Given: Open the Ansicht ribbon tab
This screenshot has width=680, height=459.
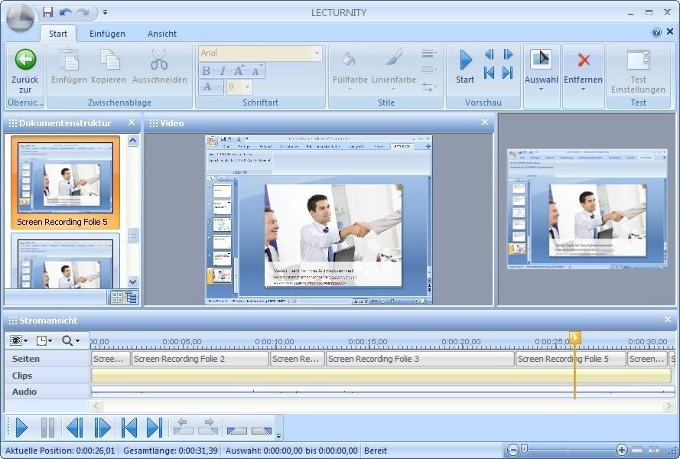Looking at the screenshot, I should click(x=161, y=34).
